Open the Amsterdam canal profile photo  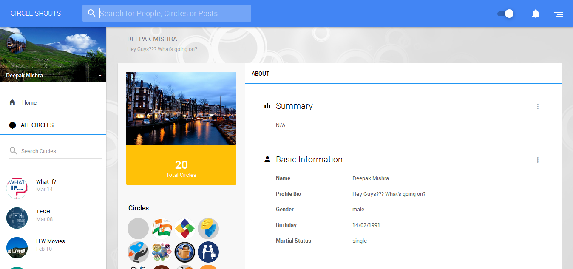click(181, 108)
